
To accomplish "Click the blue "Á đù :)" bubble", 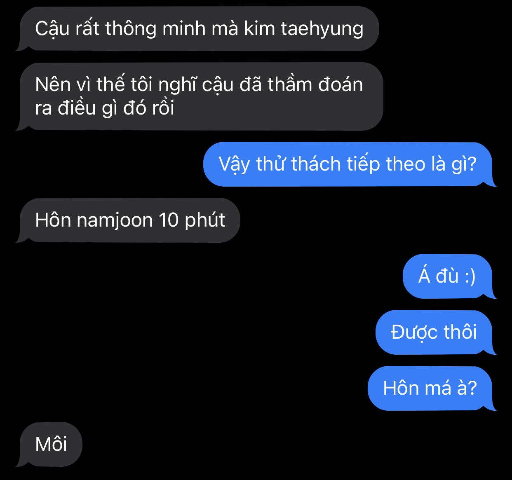I will 449,276.
